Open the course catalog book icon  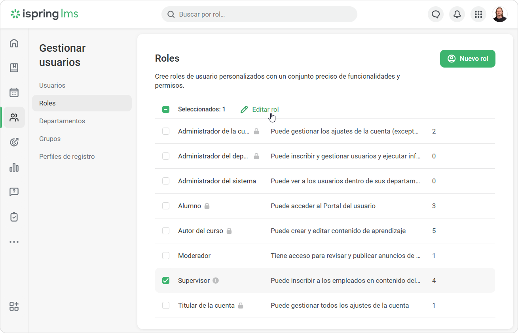[x=14, y=68]
